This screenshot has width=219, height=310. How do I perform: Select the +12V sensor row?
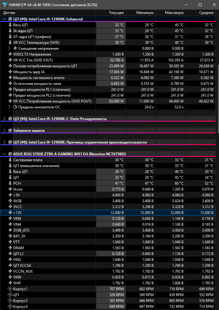[108, 212]
